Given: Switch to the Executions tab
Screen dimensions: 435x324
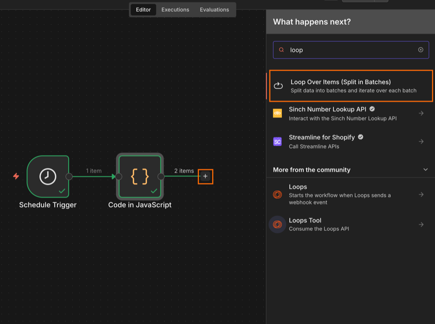Looking at the screenshot, I should coord(175,10).
